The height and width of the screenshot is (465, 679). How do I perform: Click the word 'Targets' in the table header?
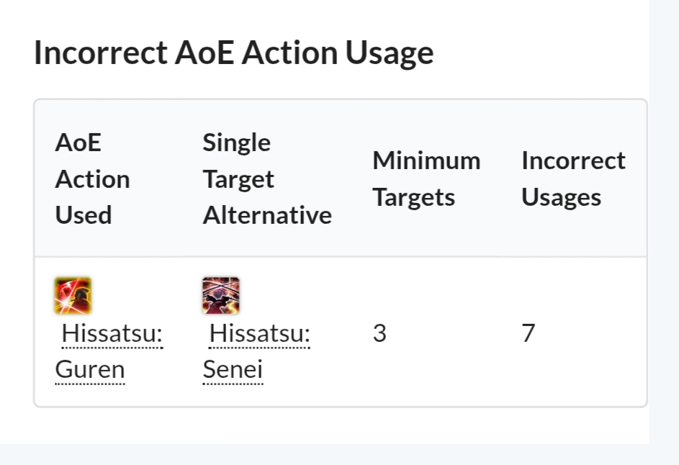(x=413, y=197)
